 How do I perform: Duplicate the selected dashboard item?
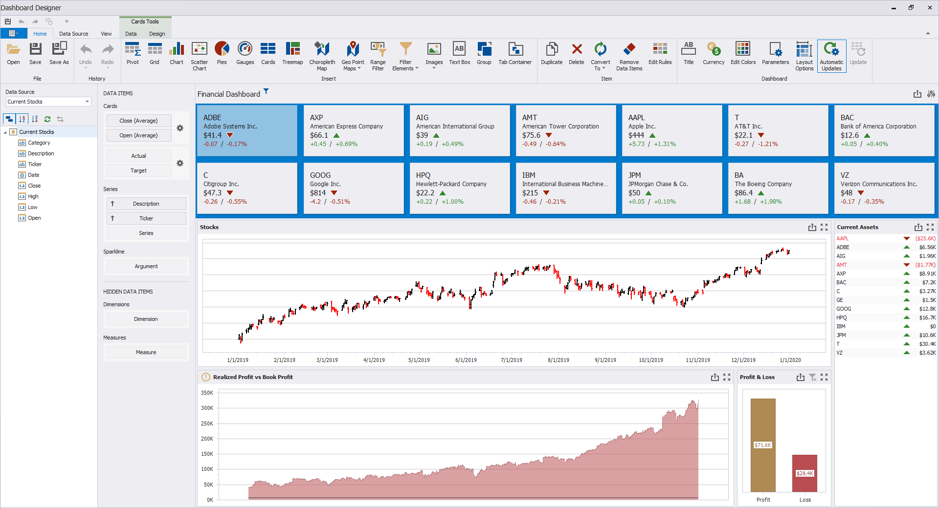[552, 54]
